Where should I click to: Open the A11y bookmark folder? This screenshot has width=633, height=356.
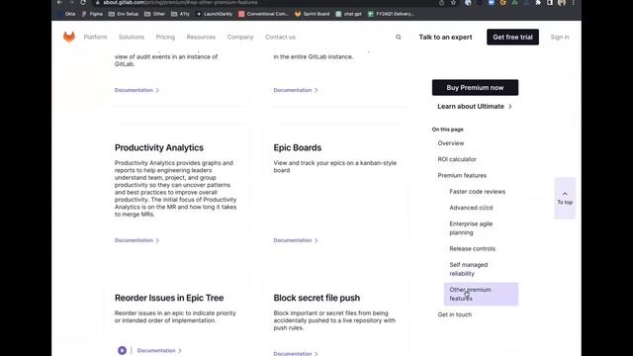[180, 14]
